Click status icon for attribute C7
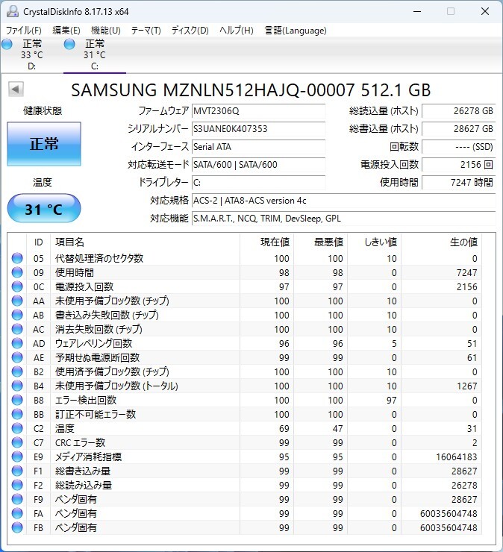The image size is (503, 552). point(17,442)
